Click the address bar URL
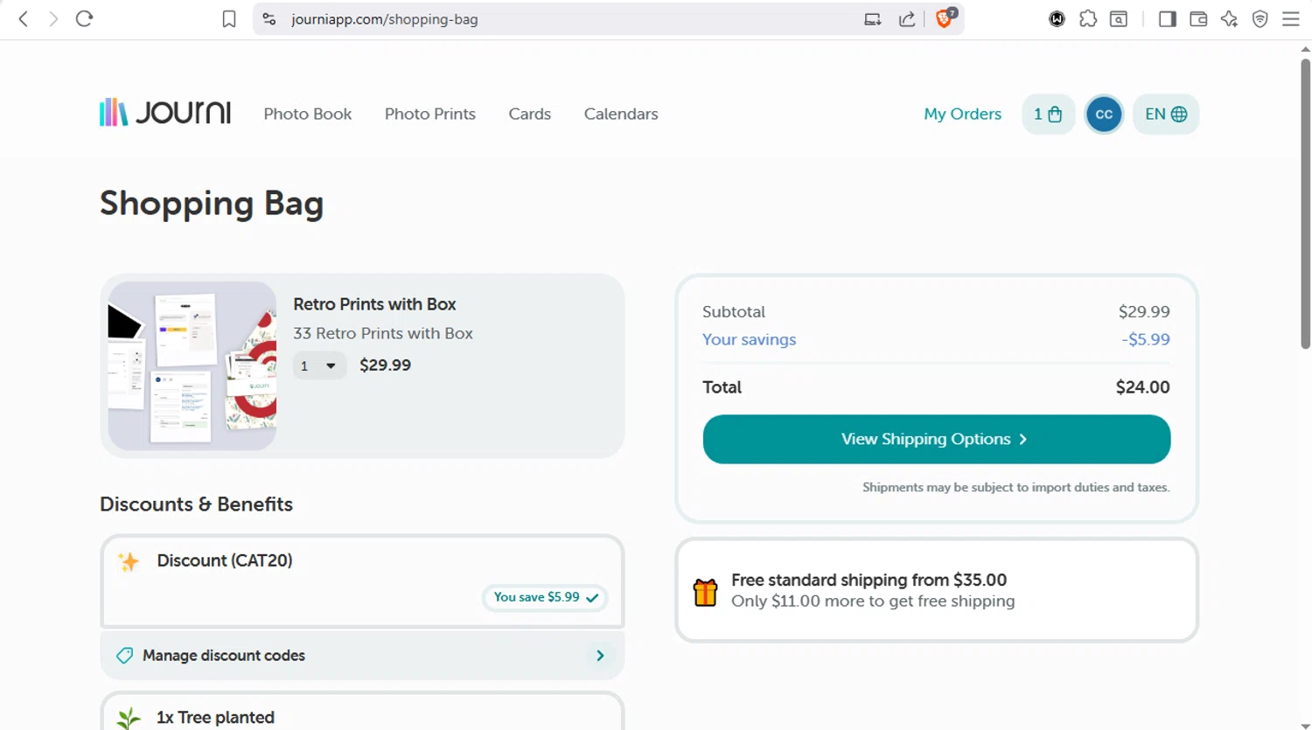 (x=385, y=19)
